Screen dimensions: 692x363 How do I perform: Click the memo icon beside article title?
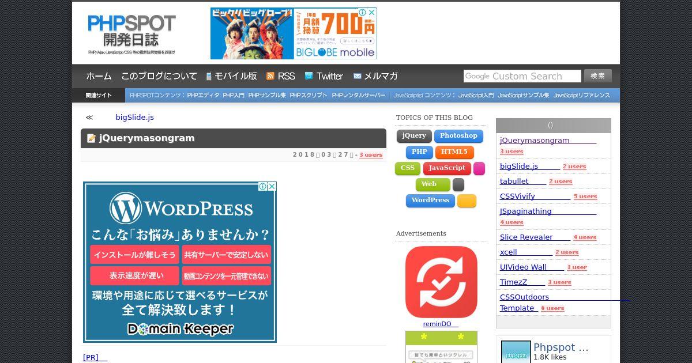click(91, 138)
